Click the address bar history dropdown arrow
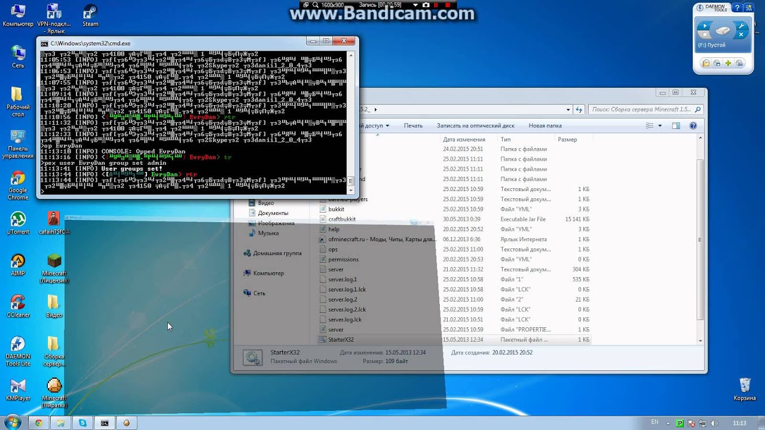Image resolution: width=765 pixels, height=430 pixels. [x=569, y=110]
